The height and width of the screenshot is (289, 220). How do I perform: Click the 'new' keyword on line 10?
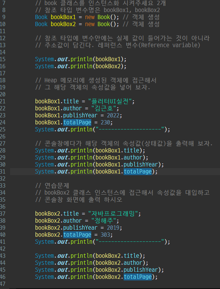(x=90, y=24)
